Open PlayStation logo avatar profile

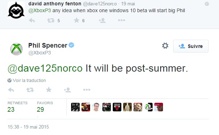pos(148,107)
